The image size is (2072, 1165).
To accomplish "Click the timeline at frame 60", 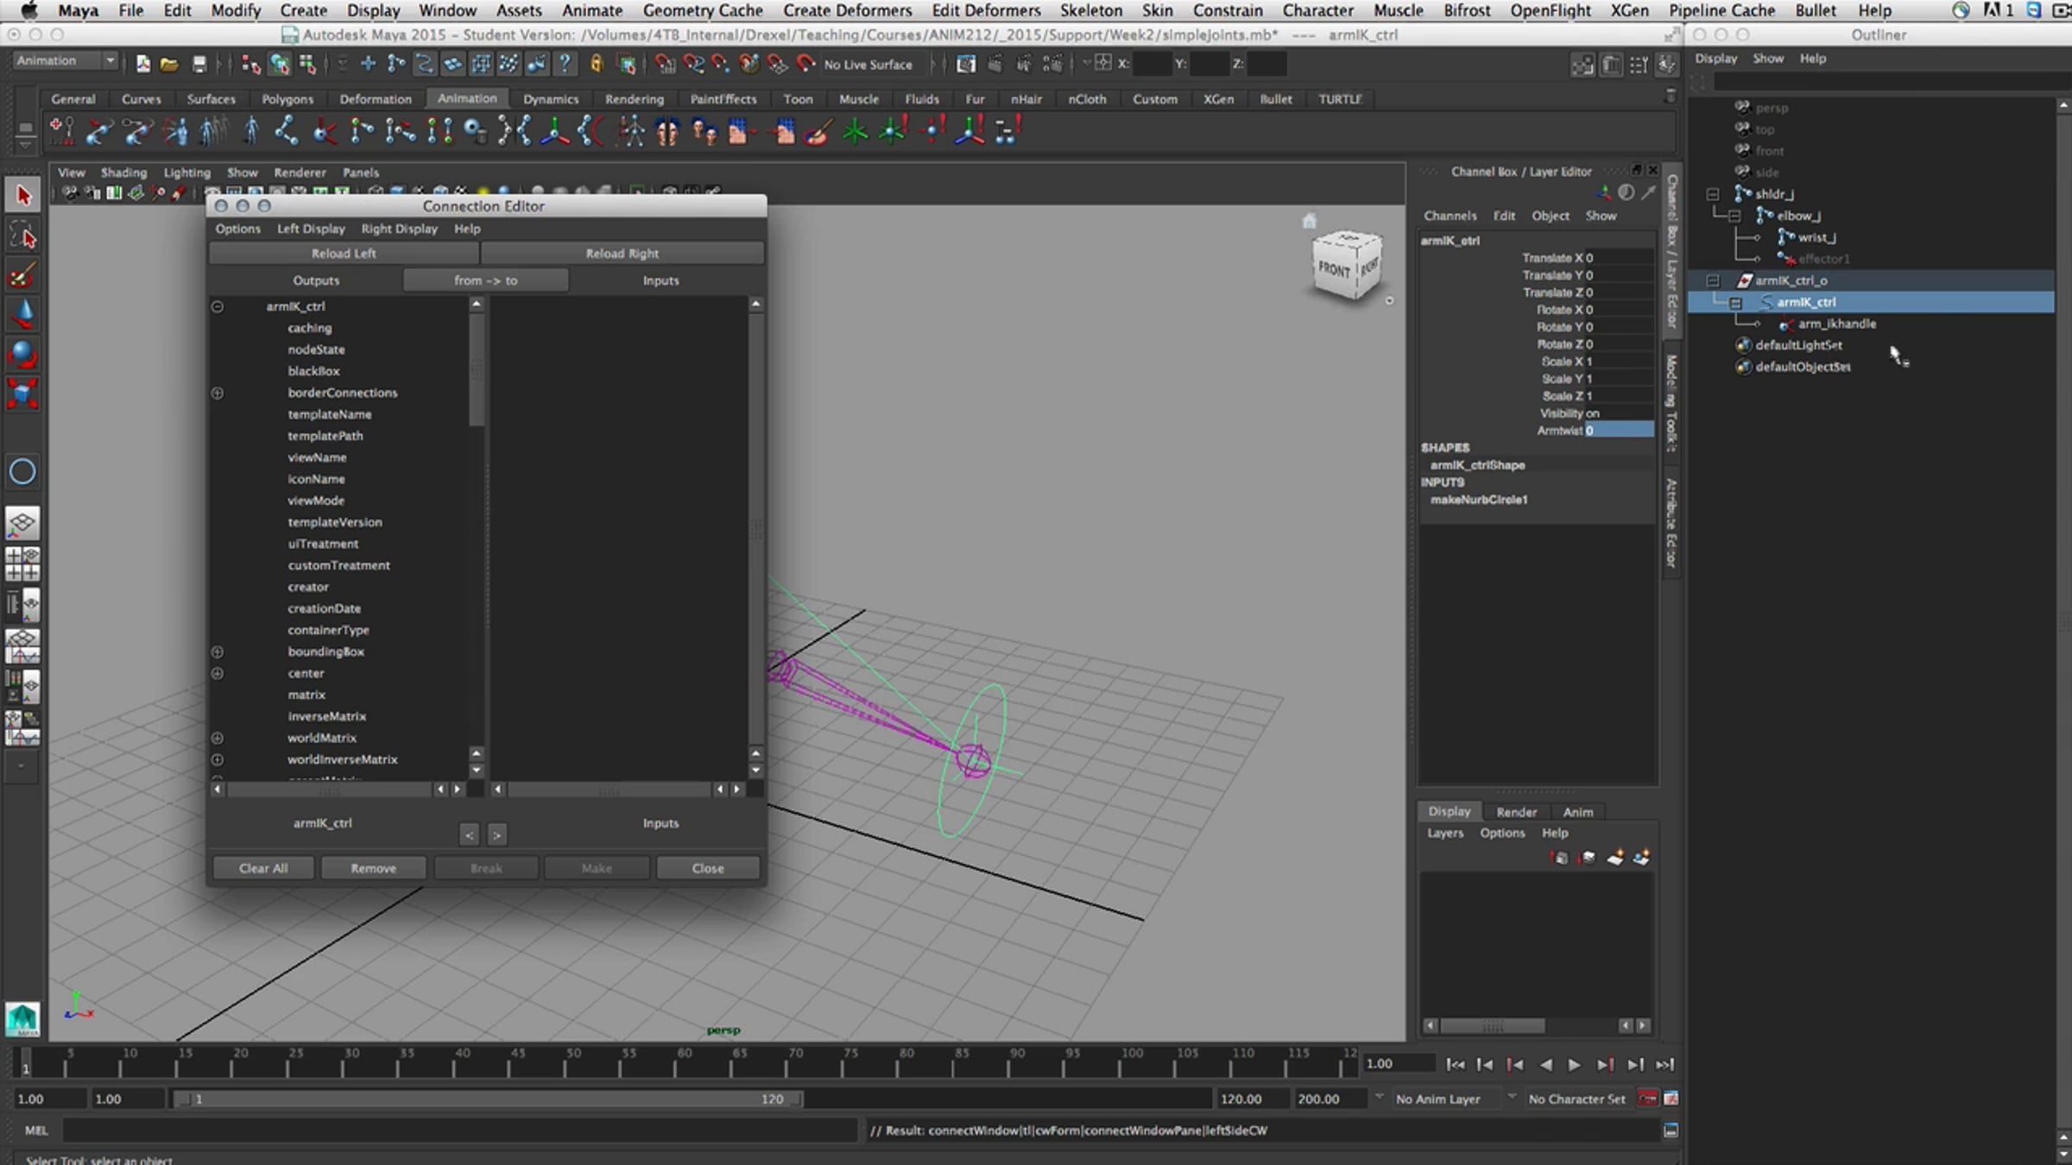I will [685, 1062].
